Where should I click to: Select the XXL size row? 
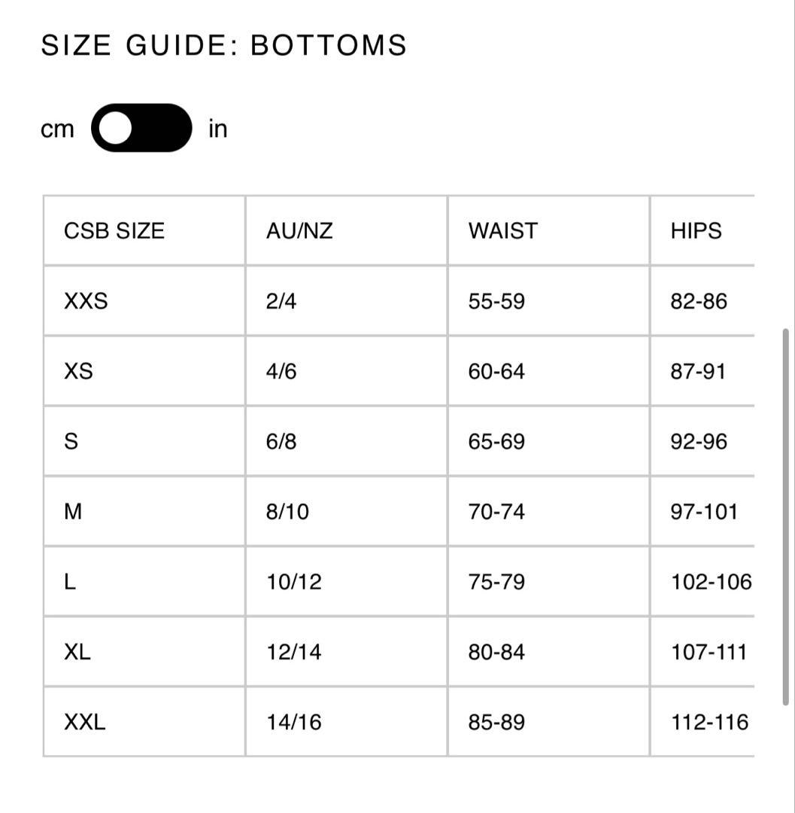coord(86,722)
